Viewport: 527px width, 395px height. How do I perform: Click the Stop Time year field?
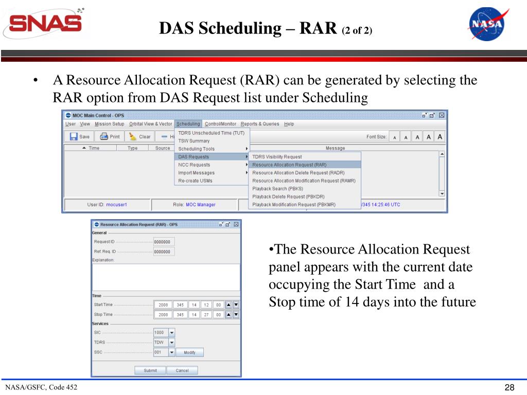coord(163,315)
